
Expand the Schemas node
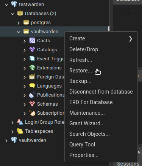click(25, 105)
